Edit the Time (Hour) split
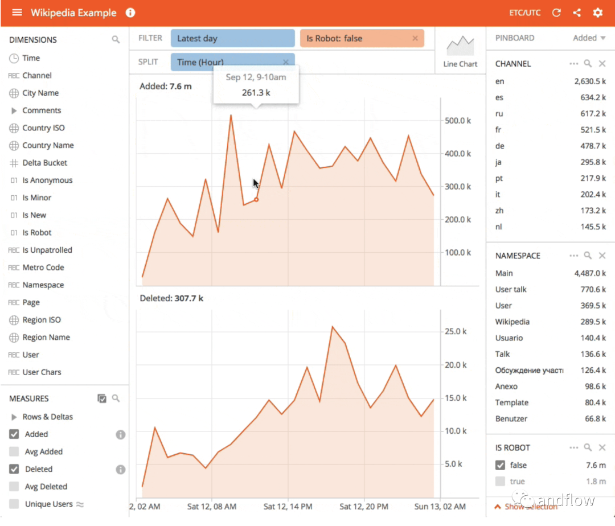The width and height of the screenshot is (615, 526). pos(232,62)
